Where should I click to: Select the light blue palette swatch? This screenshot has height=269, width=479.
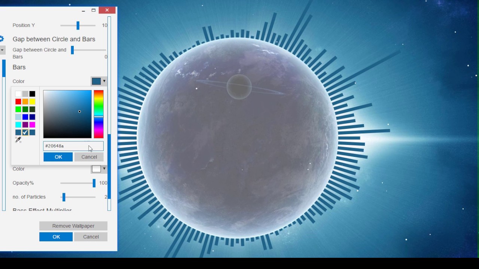pos(18,117)
